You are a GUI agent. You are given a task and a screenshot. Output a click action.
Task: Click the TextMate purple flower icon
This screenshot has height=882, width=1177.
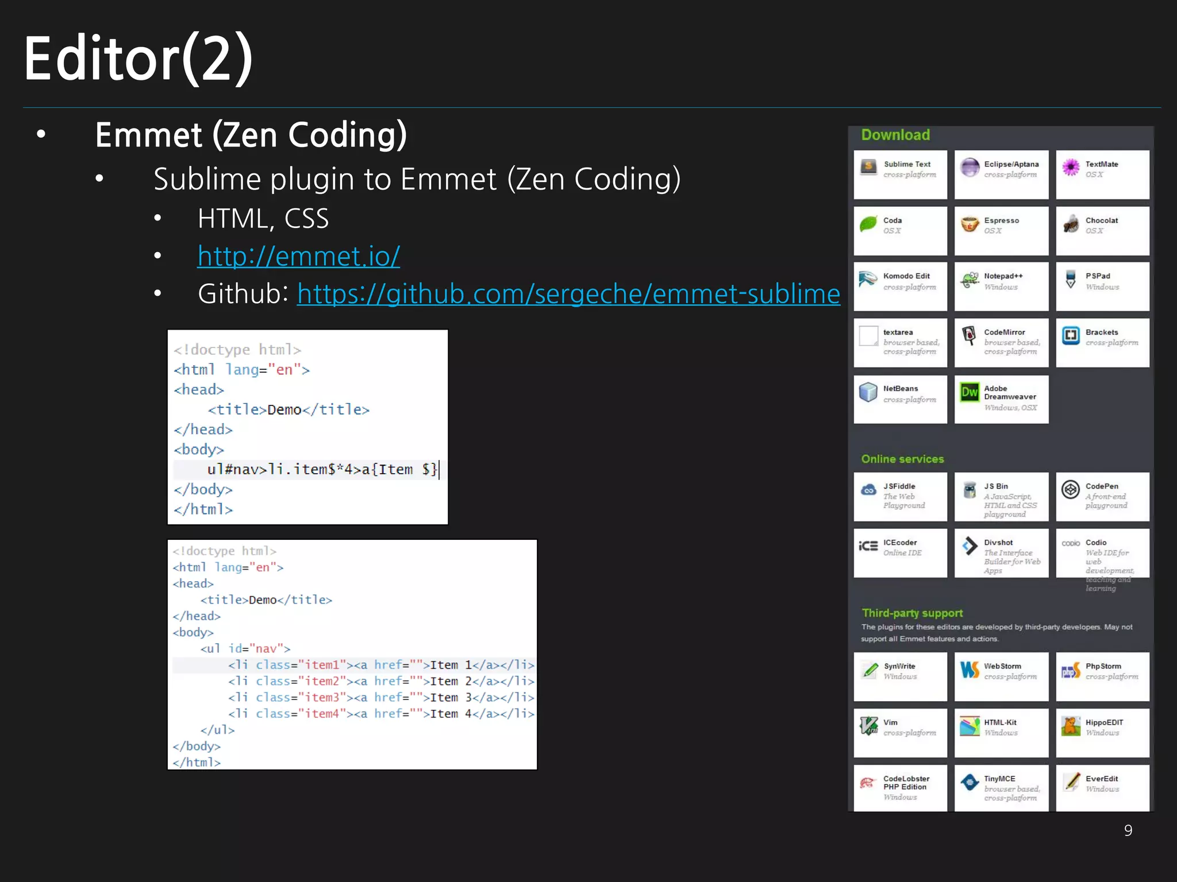pos(1071,168)
